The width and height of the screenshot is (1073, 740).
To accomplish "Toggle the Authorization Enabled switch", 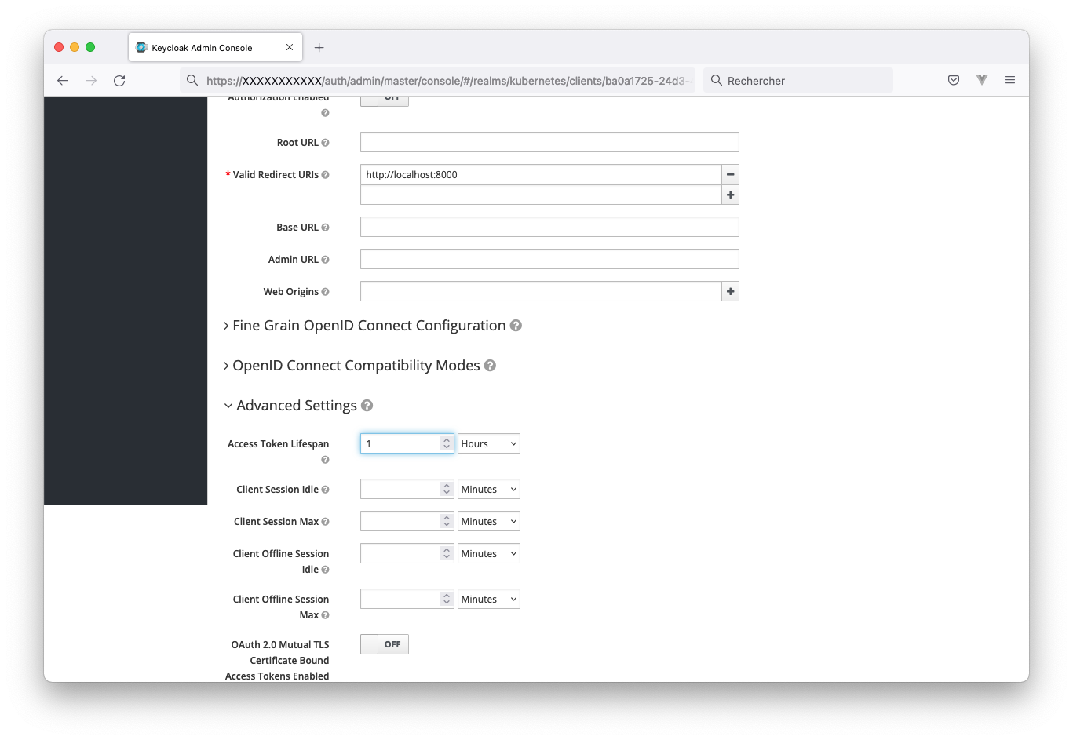I will point(384,99).
